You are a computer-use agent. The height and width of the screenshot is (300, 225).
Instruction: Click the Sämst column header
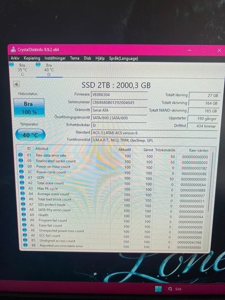(x=148, y=150)
